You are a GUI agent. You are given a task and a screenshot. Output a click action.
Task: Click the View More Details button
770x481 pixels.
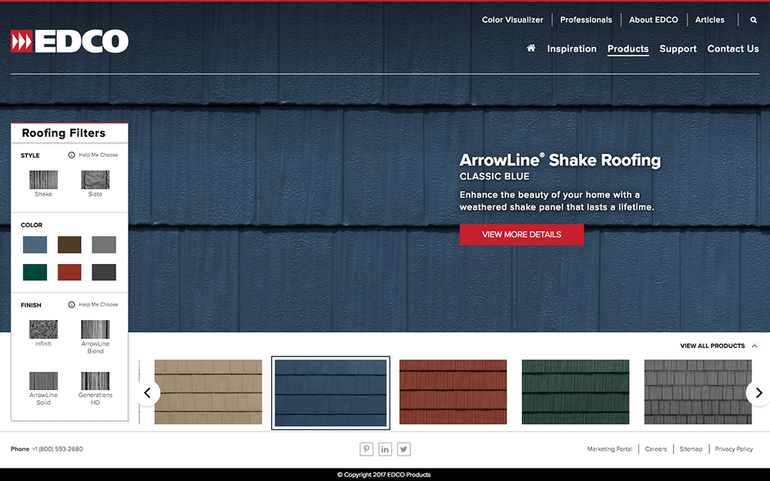[521, 235]
